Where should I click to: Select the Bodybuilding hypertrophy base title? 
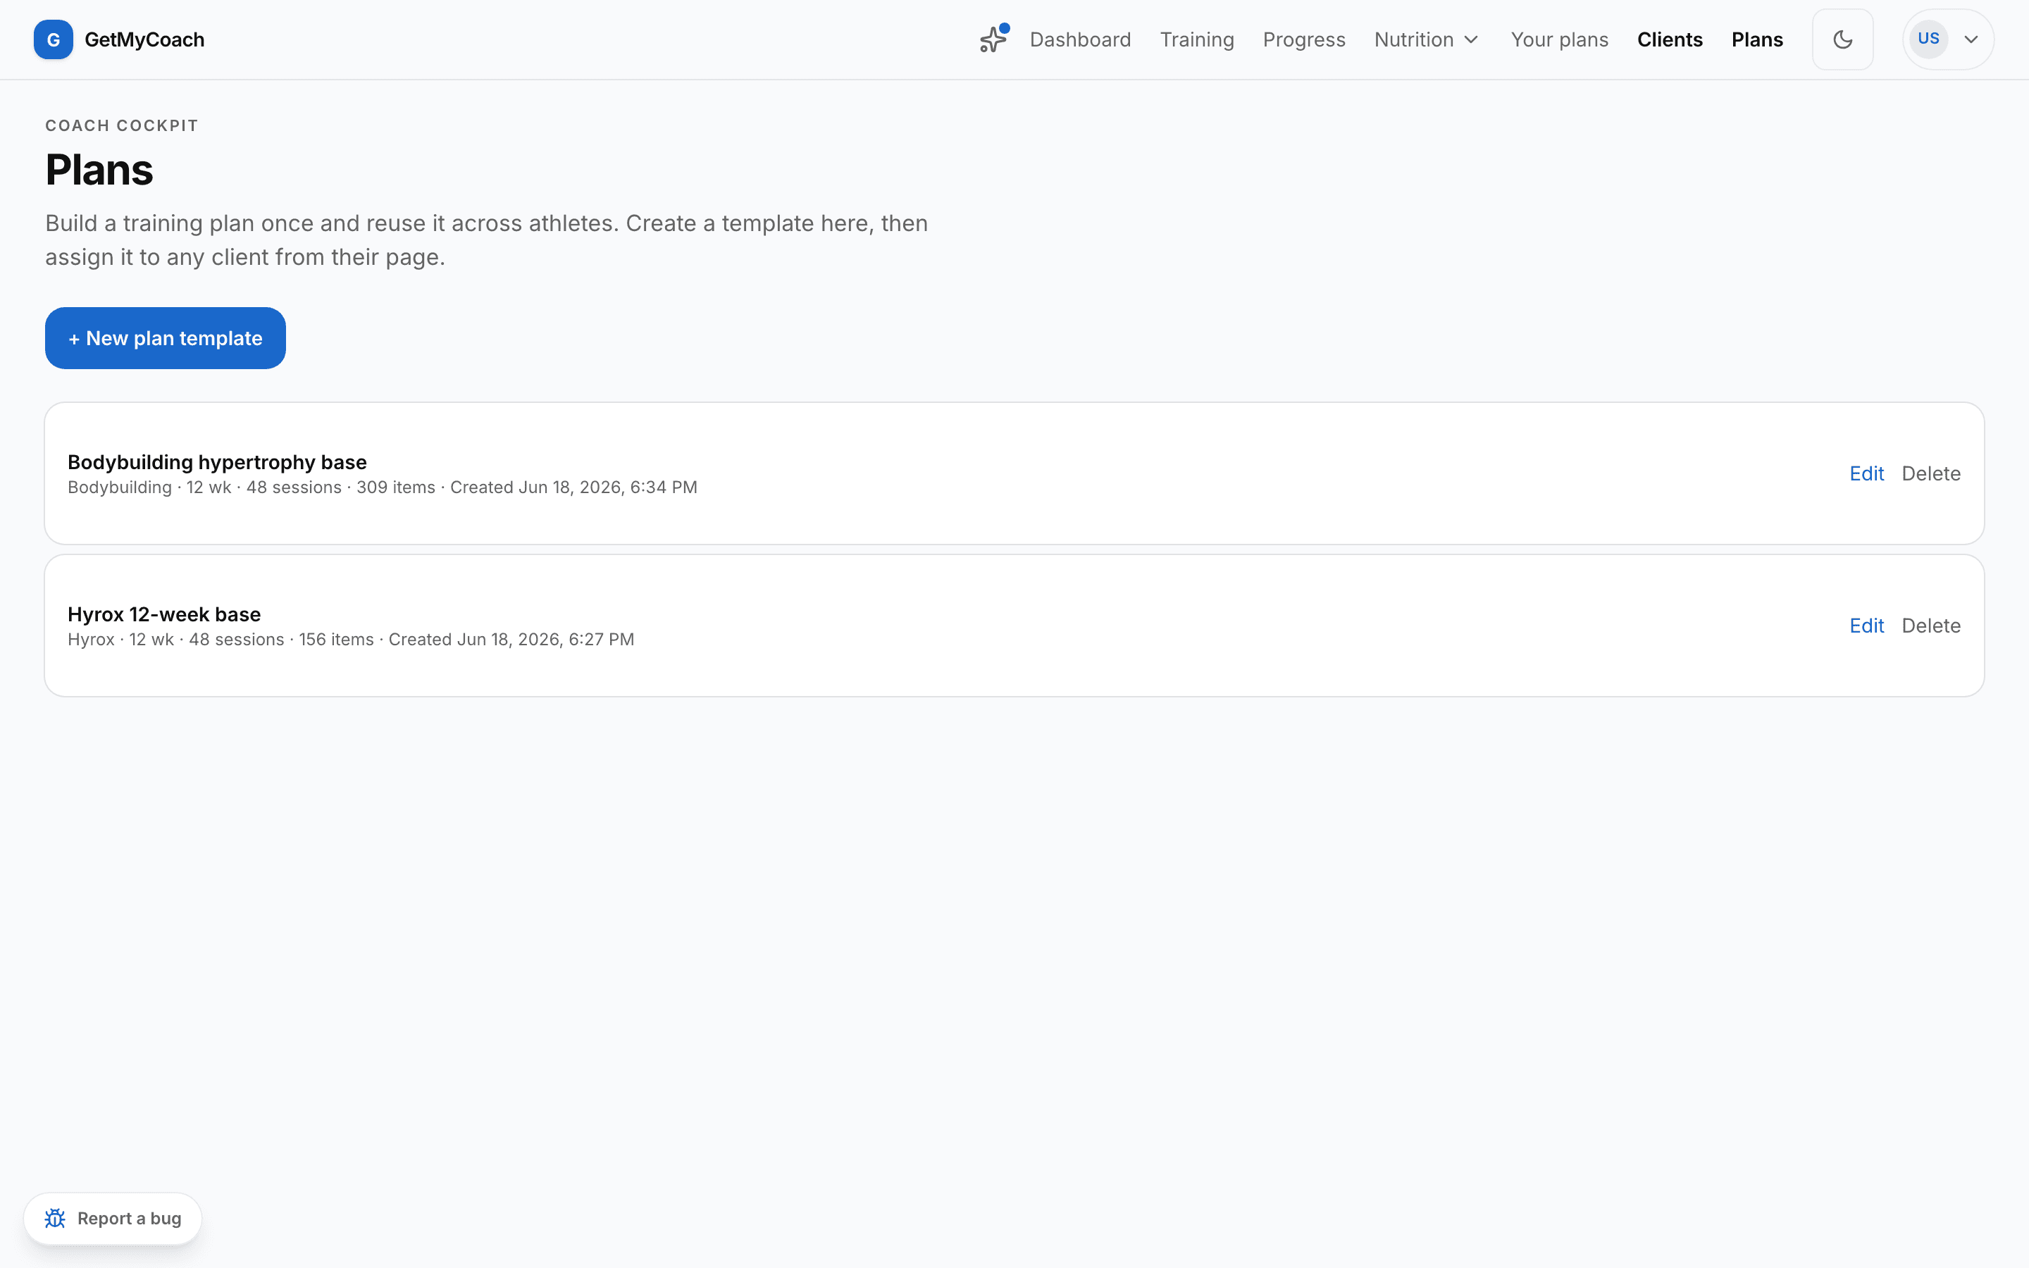tap(217, 462)
